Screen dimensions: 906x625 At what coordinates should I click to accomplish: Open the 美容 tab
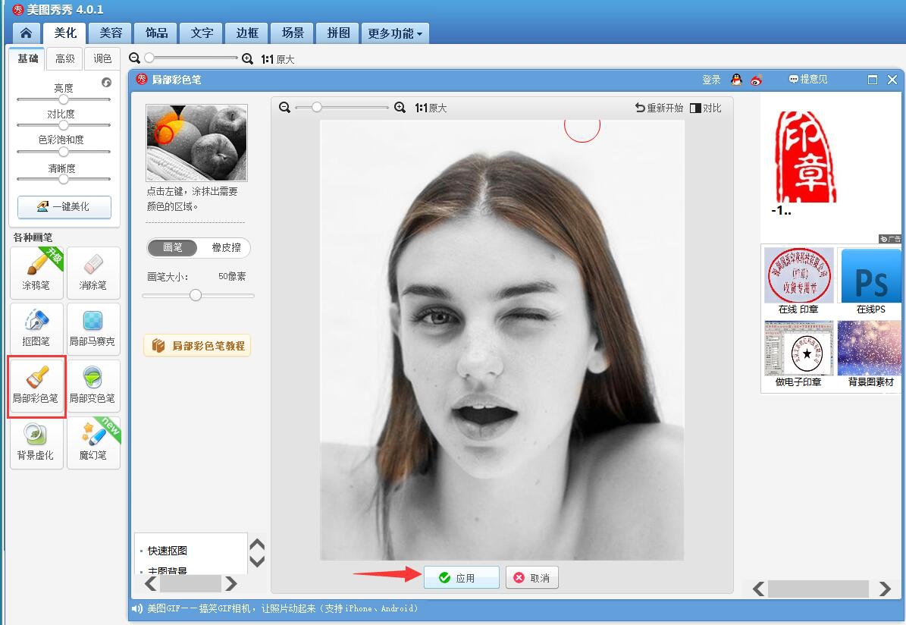coord(111,33)
